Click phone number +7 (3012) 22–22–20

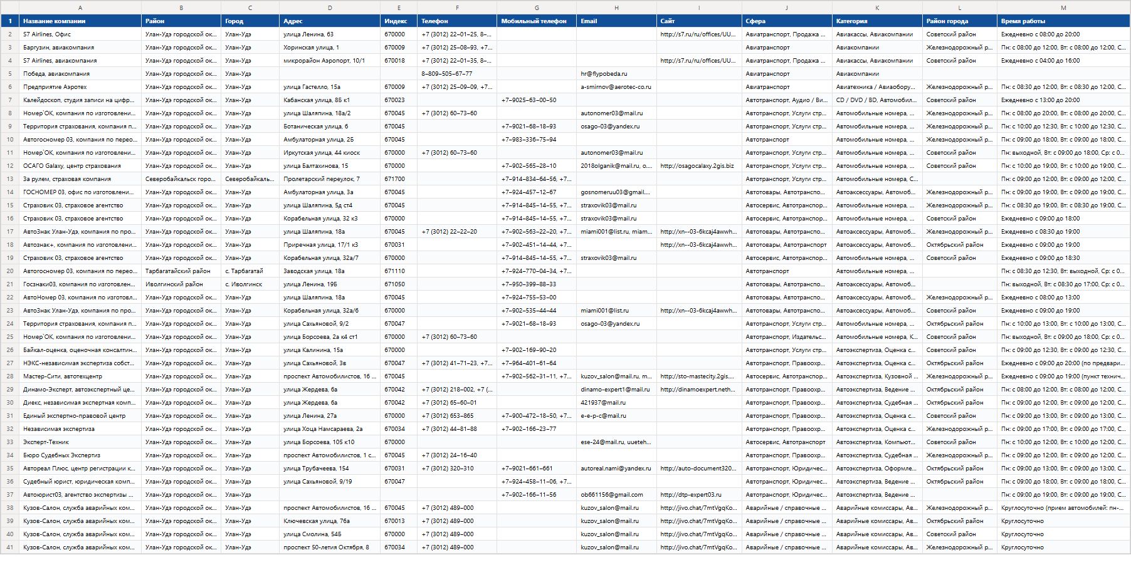(x=457, y=232)
